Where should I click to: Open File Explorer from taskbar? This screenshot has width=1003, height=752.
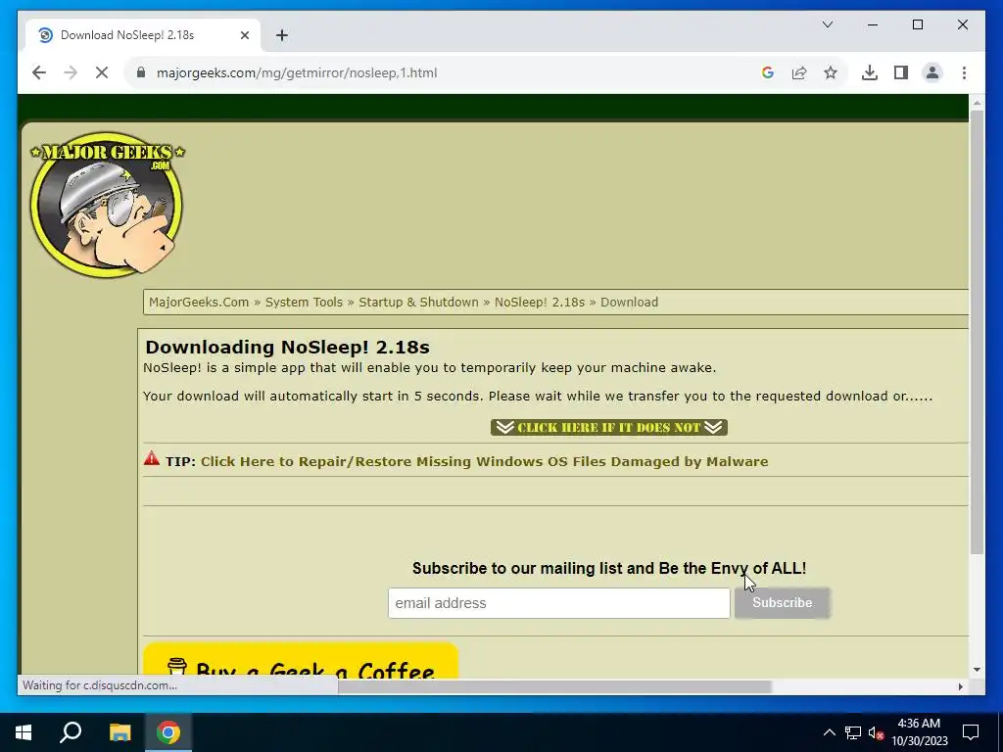(x=119, y=732)
